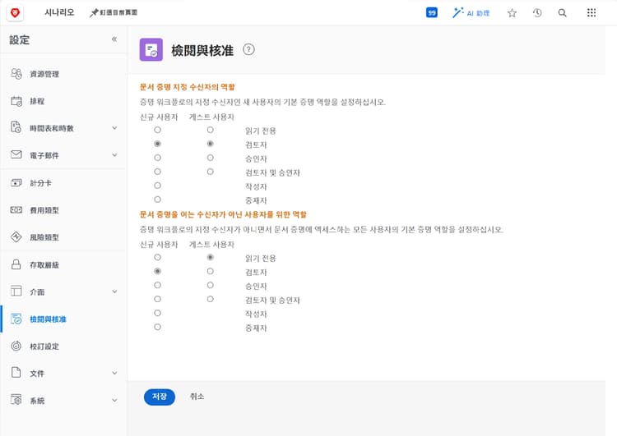This screenshot has width=617, height=436.
Task: Click the 風險類型 sidebar icon
Action: point(16,236)
